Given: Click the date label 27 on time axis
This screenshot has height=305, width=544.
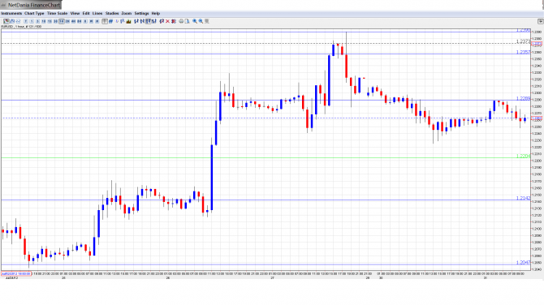Looking at the screenshot, I should 273,277.
